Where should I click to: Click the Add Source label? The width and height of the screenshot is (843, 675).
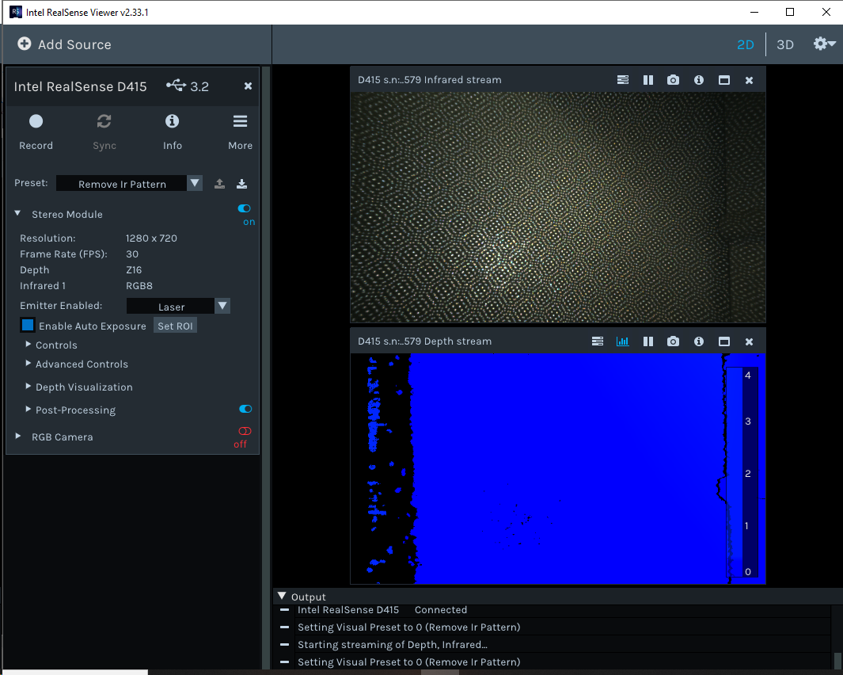[74, 44]
